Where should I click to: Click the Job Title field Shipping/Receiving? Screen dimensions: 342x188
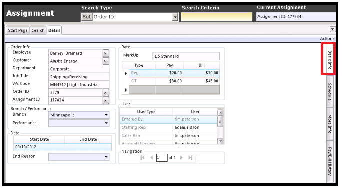tap(79, 77)
